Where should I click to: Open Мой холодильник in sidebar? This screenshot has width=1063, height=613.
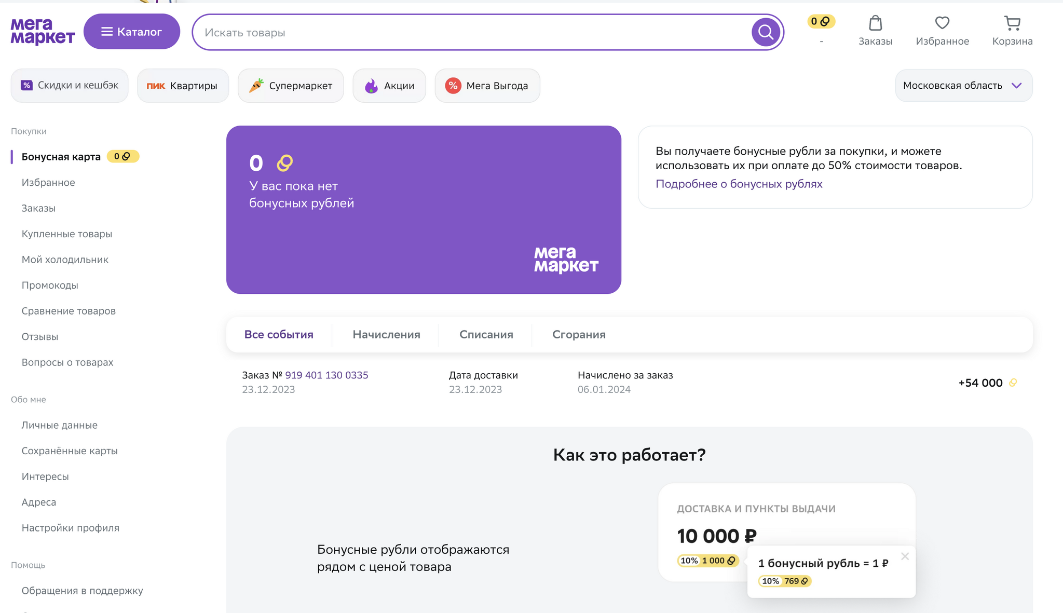point(65,260)
